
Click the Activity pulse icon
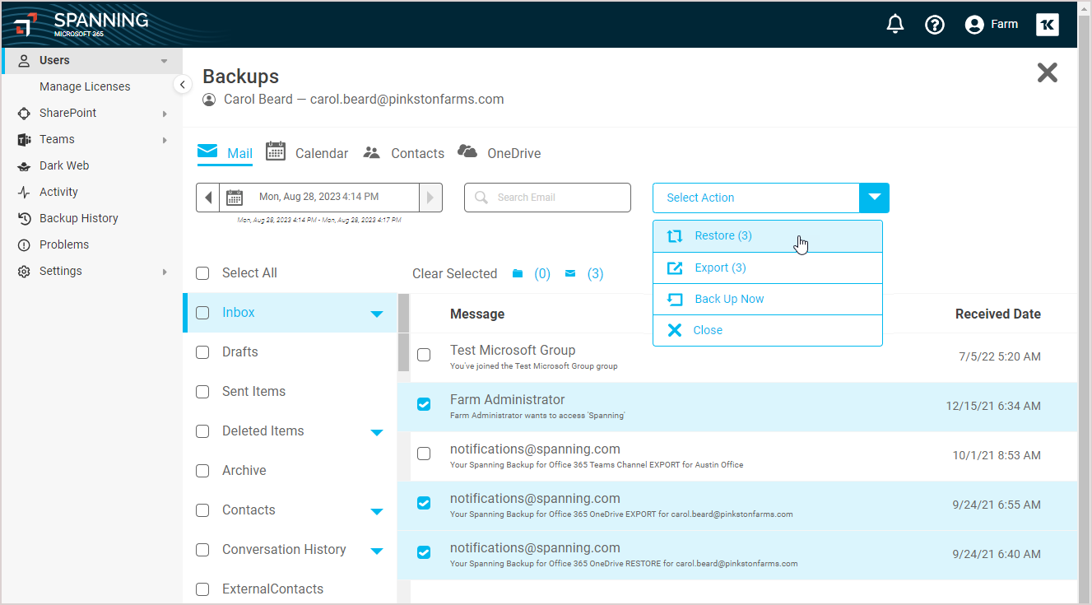click(24, 192)
